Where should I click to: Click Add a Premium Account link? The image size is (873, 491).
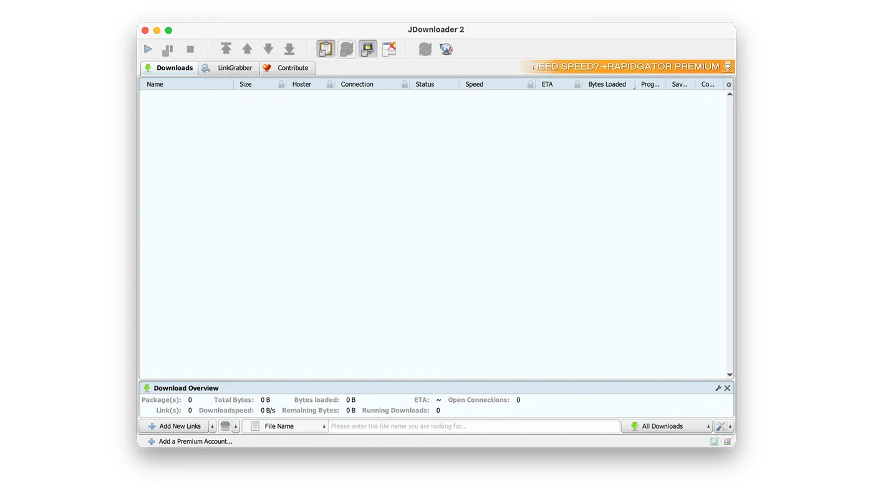[x=195, y=441]
